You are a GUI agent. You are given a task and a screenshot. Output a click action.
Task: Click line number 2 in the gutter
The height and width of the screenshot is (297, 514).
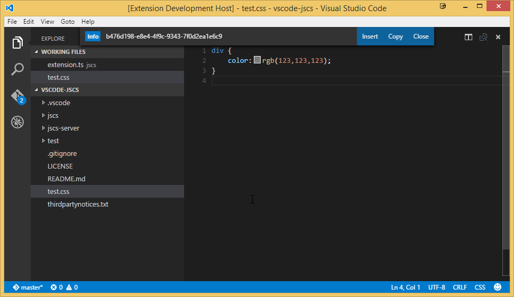[204, 61]
